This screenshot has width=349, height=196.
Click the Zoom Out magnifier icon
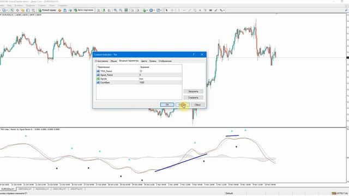tap(121, 10)
